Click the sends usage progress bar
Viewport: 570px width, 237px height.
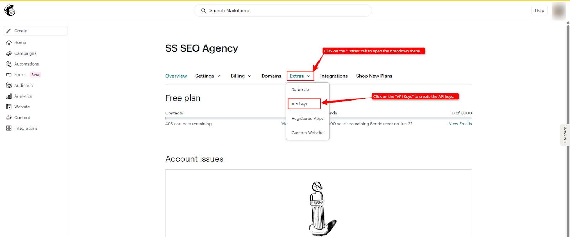400,118
